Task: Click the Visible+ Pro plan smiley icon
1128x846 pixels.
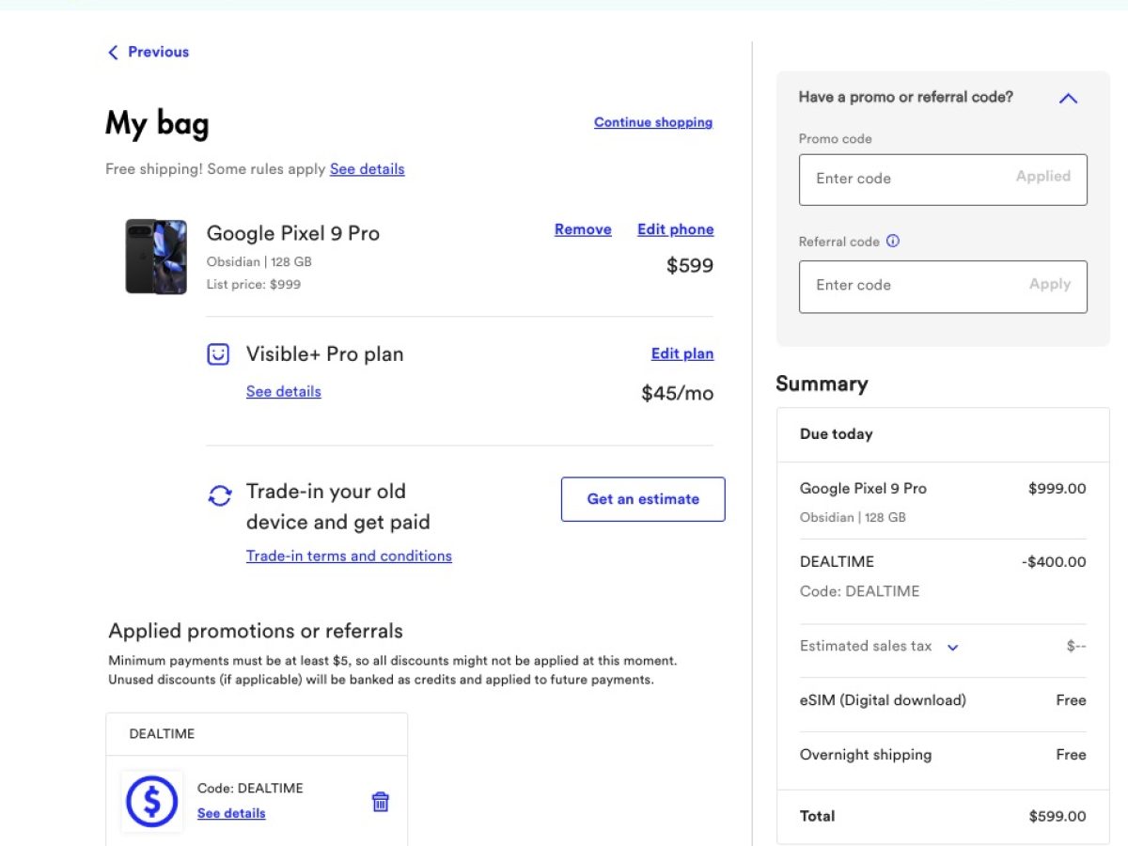Action: click(218, 354)
